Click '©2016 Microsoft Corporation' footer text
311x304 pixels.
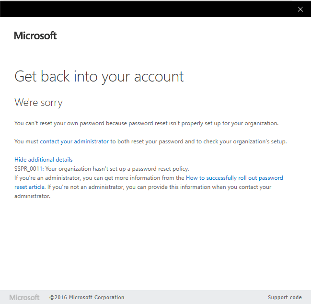point(87,297)
